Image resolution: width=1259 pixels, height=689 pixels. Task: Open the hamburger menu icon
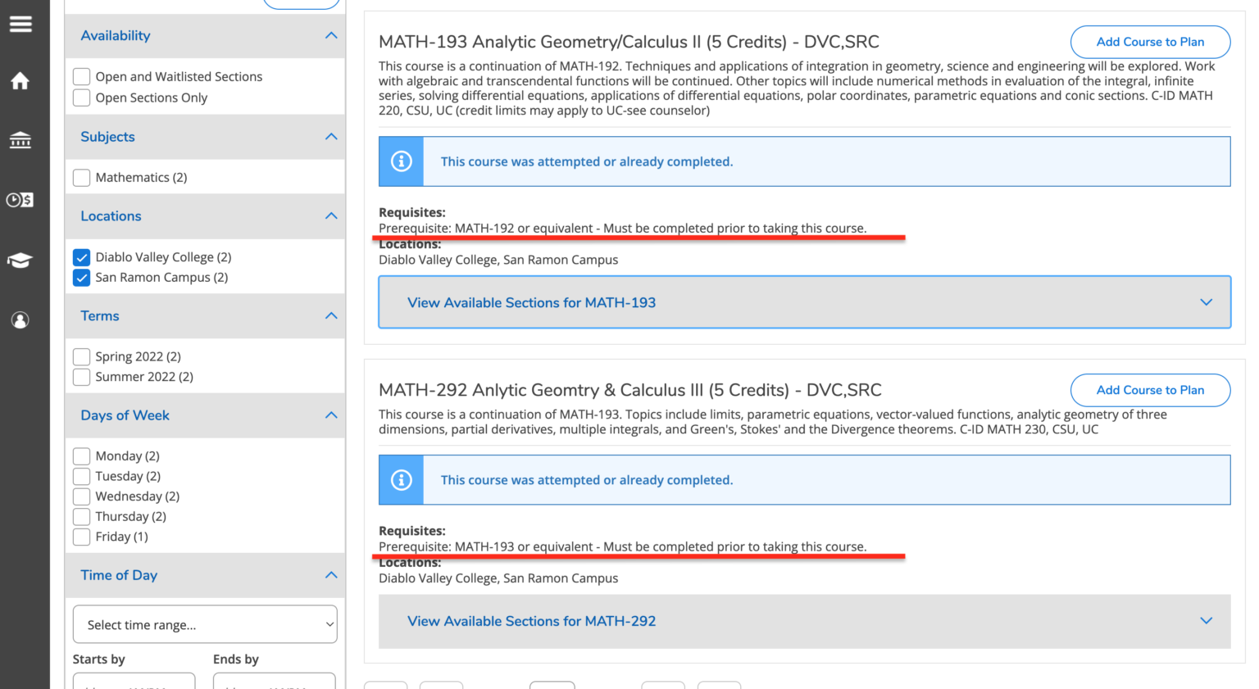[x=20, y=25]
